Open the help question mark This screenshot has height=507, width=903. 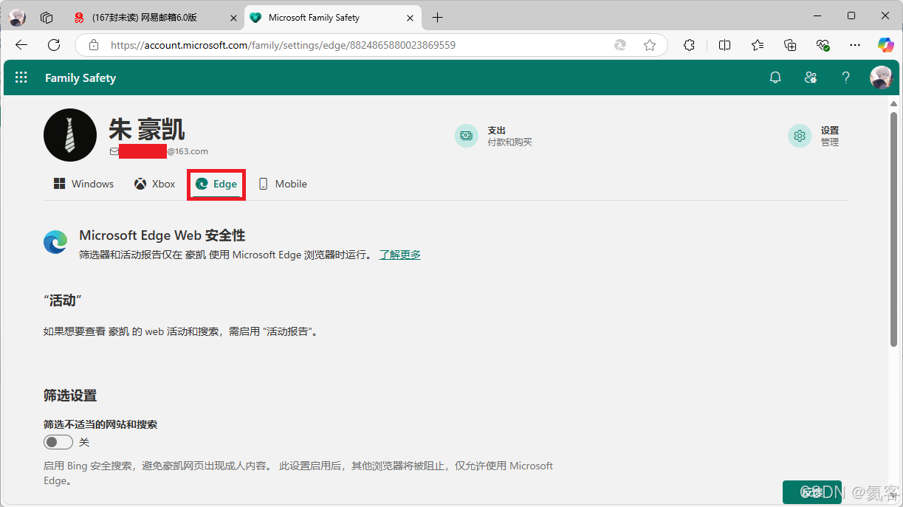pyautogui.click(x=846, y=77)
